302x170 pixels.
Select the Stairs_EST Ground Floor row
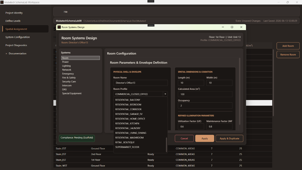[x=163, y=148]
